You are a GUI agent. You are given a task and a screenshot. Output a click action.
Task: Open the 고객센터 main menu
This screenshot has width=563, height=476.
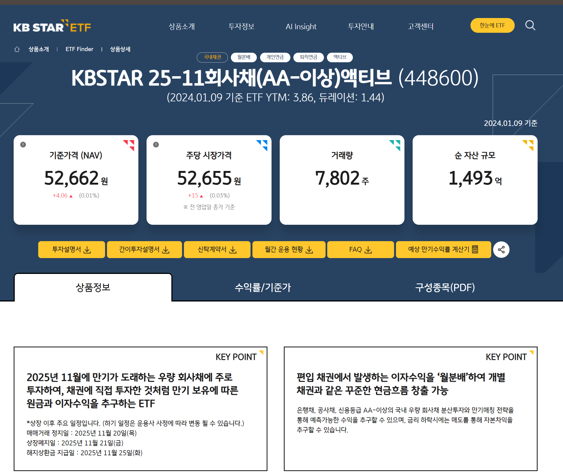pyautogui.click(x=421, y=26)
